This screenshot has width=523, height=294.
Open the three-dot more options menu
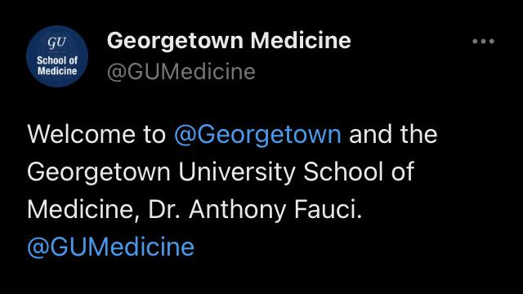pyautogui.click(x=483, y=42)
